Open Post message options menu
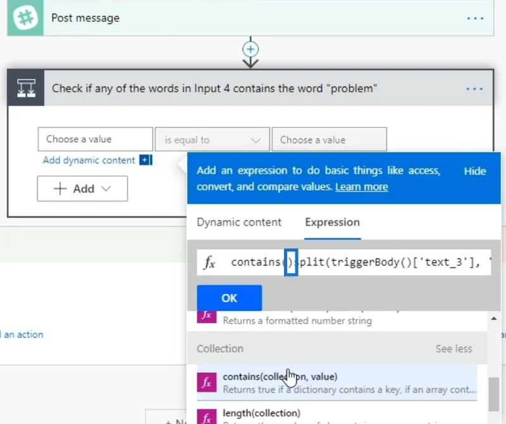This screenshot has width=506, height=424. click(475, 18)
